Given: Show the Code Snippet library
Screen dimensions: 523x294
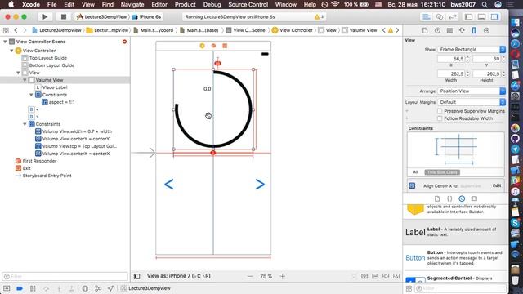Looking at the screenshot, I should click(449, 198).
